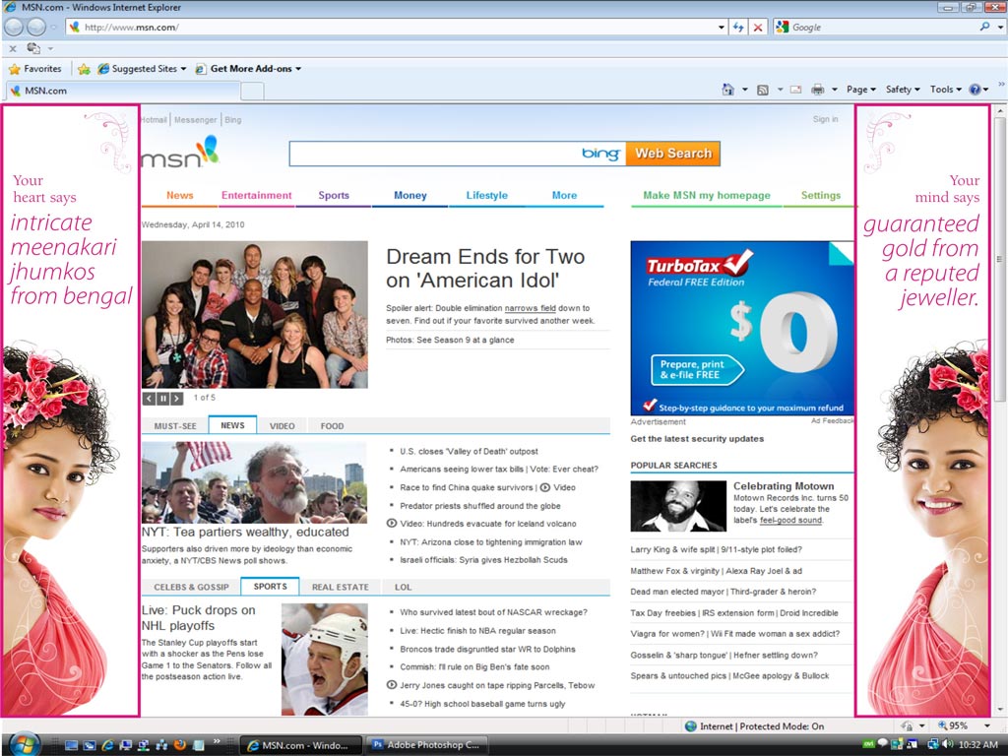Go to previous slideshow story arrow
Image resolution: width=1008 pixels, height=756 pixels.
(x=149, y=399)
